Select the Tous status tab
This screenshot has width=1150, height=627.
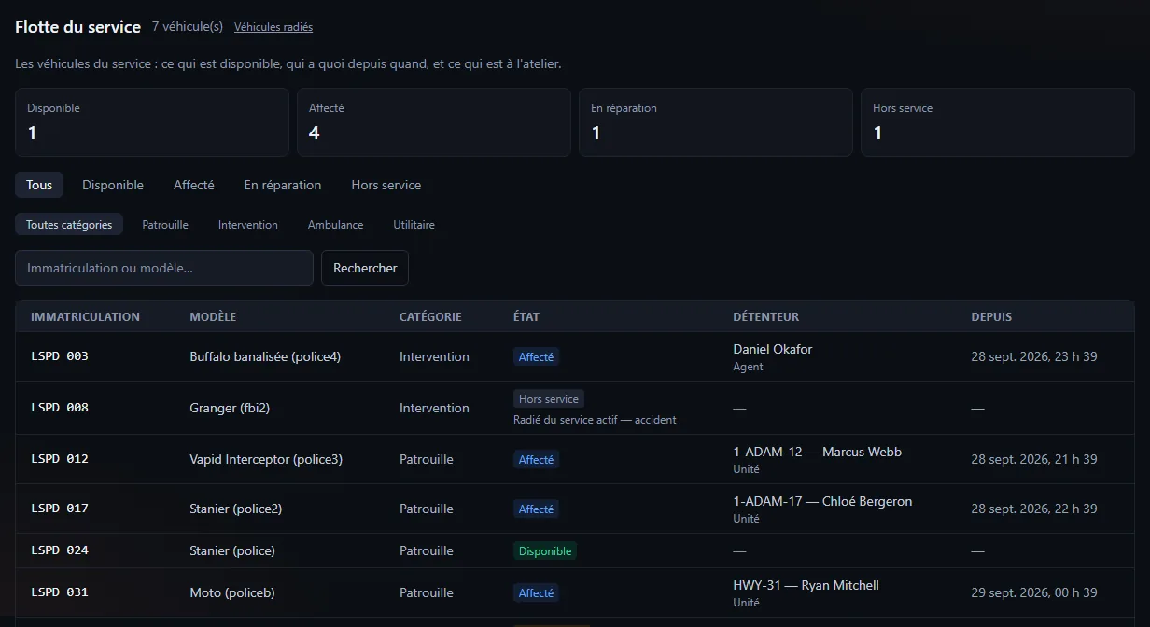[x=39, y=185]
